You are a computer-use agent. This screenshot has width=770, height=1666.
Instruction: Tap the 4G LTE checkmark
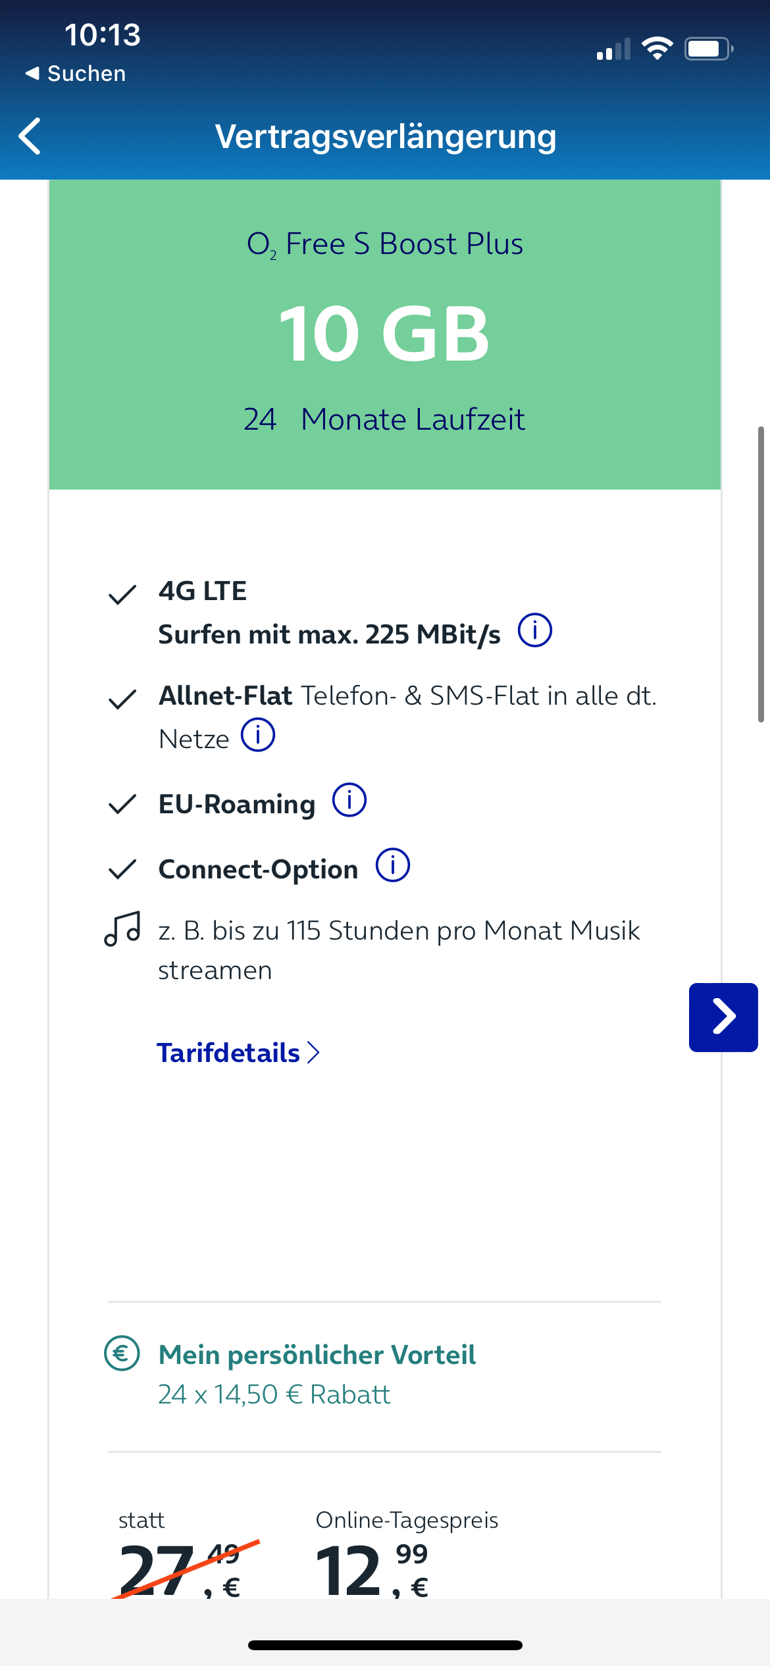(x=122, y=594)
